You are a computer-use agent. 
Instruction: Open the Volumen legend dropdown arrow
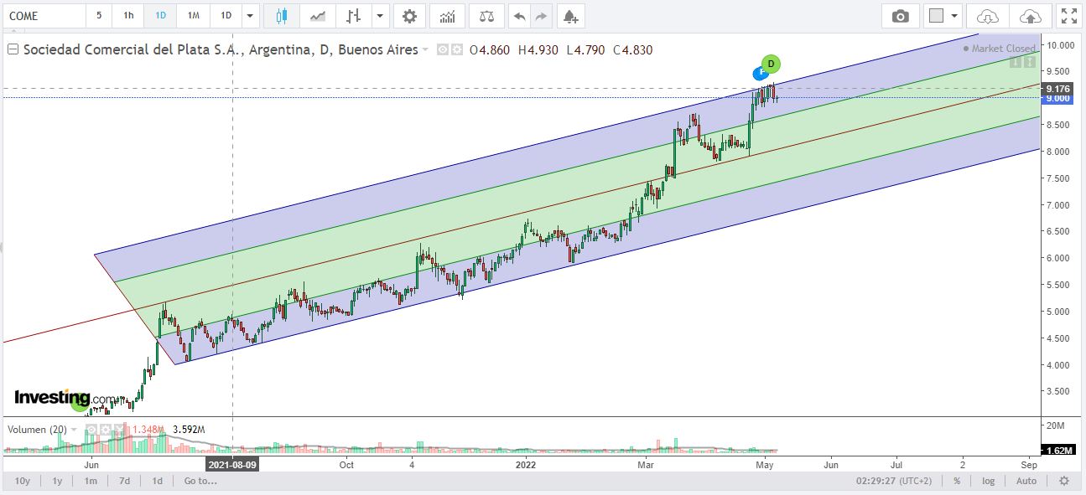pyautogui.click(x=75, y=430)
